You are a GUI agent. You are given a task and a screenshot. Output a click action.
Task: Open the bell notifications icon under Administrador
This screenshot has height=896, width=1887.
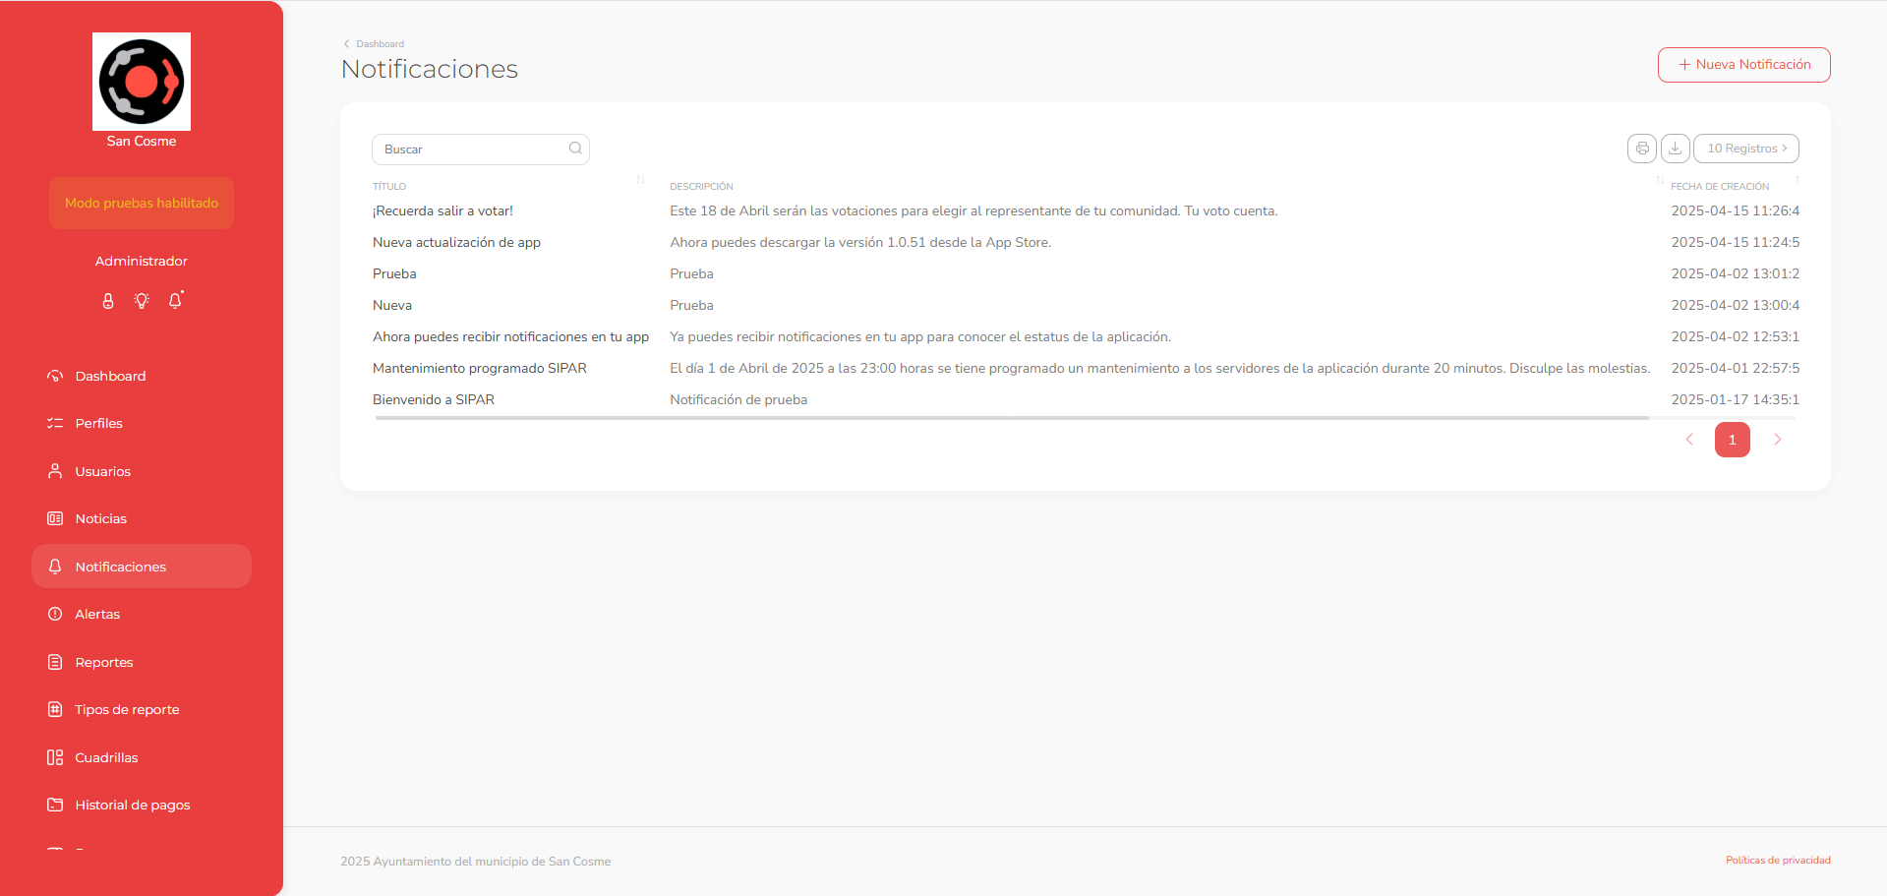pos(176,300)
